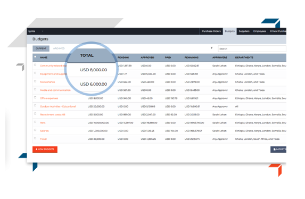The height and width of the screenshot is (199, 305).
Task: Click the red New Budgets button
Action: 45,150
